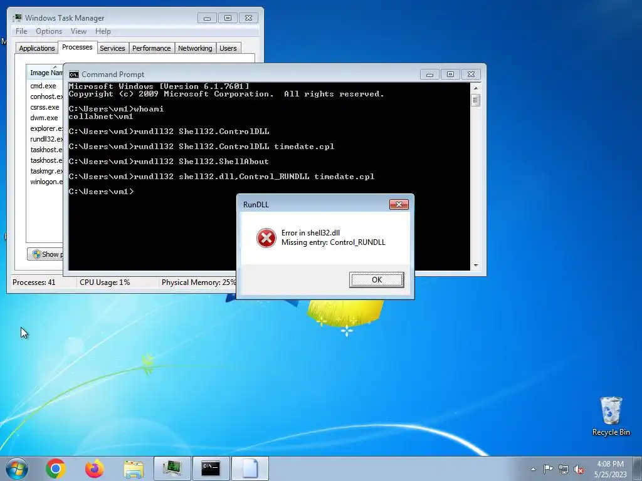Select cmd.exe in the process list
642x481 pixels.
coord(43,86)
